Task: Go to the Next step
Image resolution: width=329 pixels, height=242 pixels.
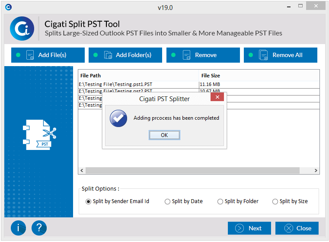Action: click(x=249, y=228)
